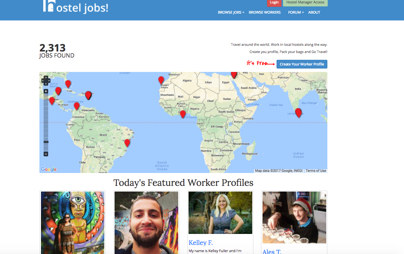
Task: Click Hostel Manager Access button
Action: click(x=305, y=3)
